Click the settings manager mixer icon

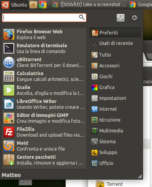point(121,18)
